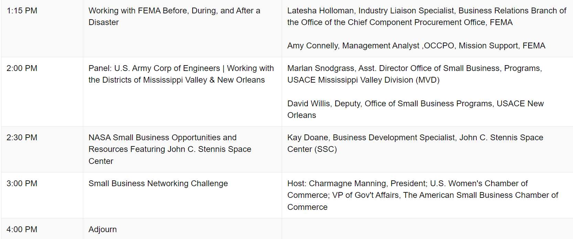Click the Latesha Holloman speaker entry

[426, 16]
